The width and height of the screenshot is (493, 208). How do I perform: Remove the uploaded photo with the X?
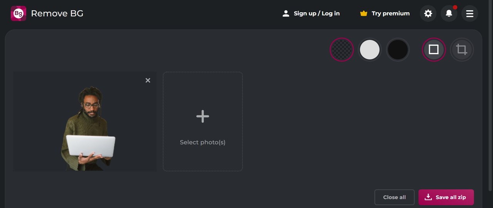148,80
